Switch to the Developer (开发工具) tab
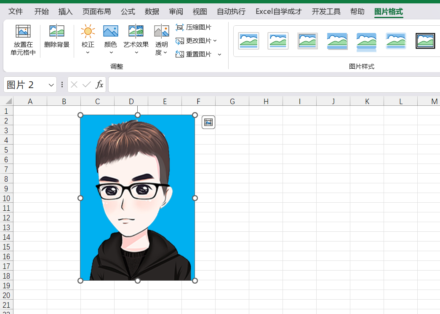This screenshot has width=440, height=314. click(x=326, y=11)
